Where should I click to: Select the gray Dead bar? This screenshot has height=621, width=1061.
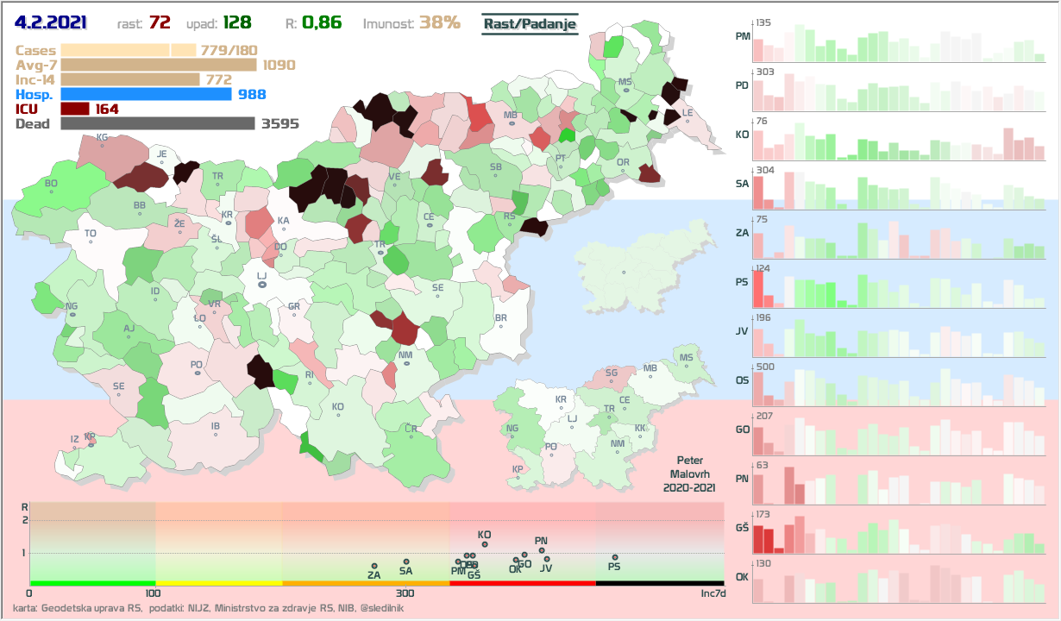pyautogui.click(x=158, y=123)
